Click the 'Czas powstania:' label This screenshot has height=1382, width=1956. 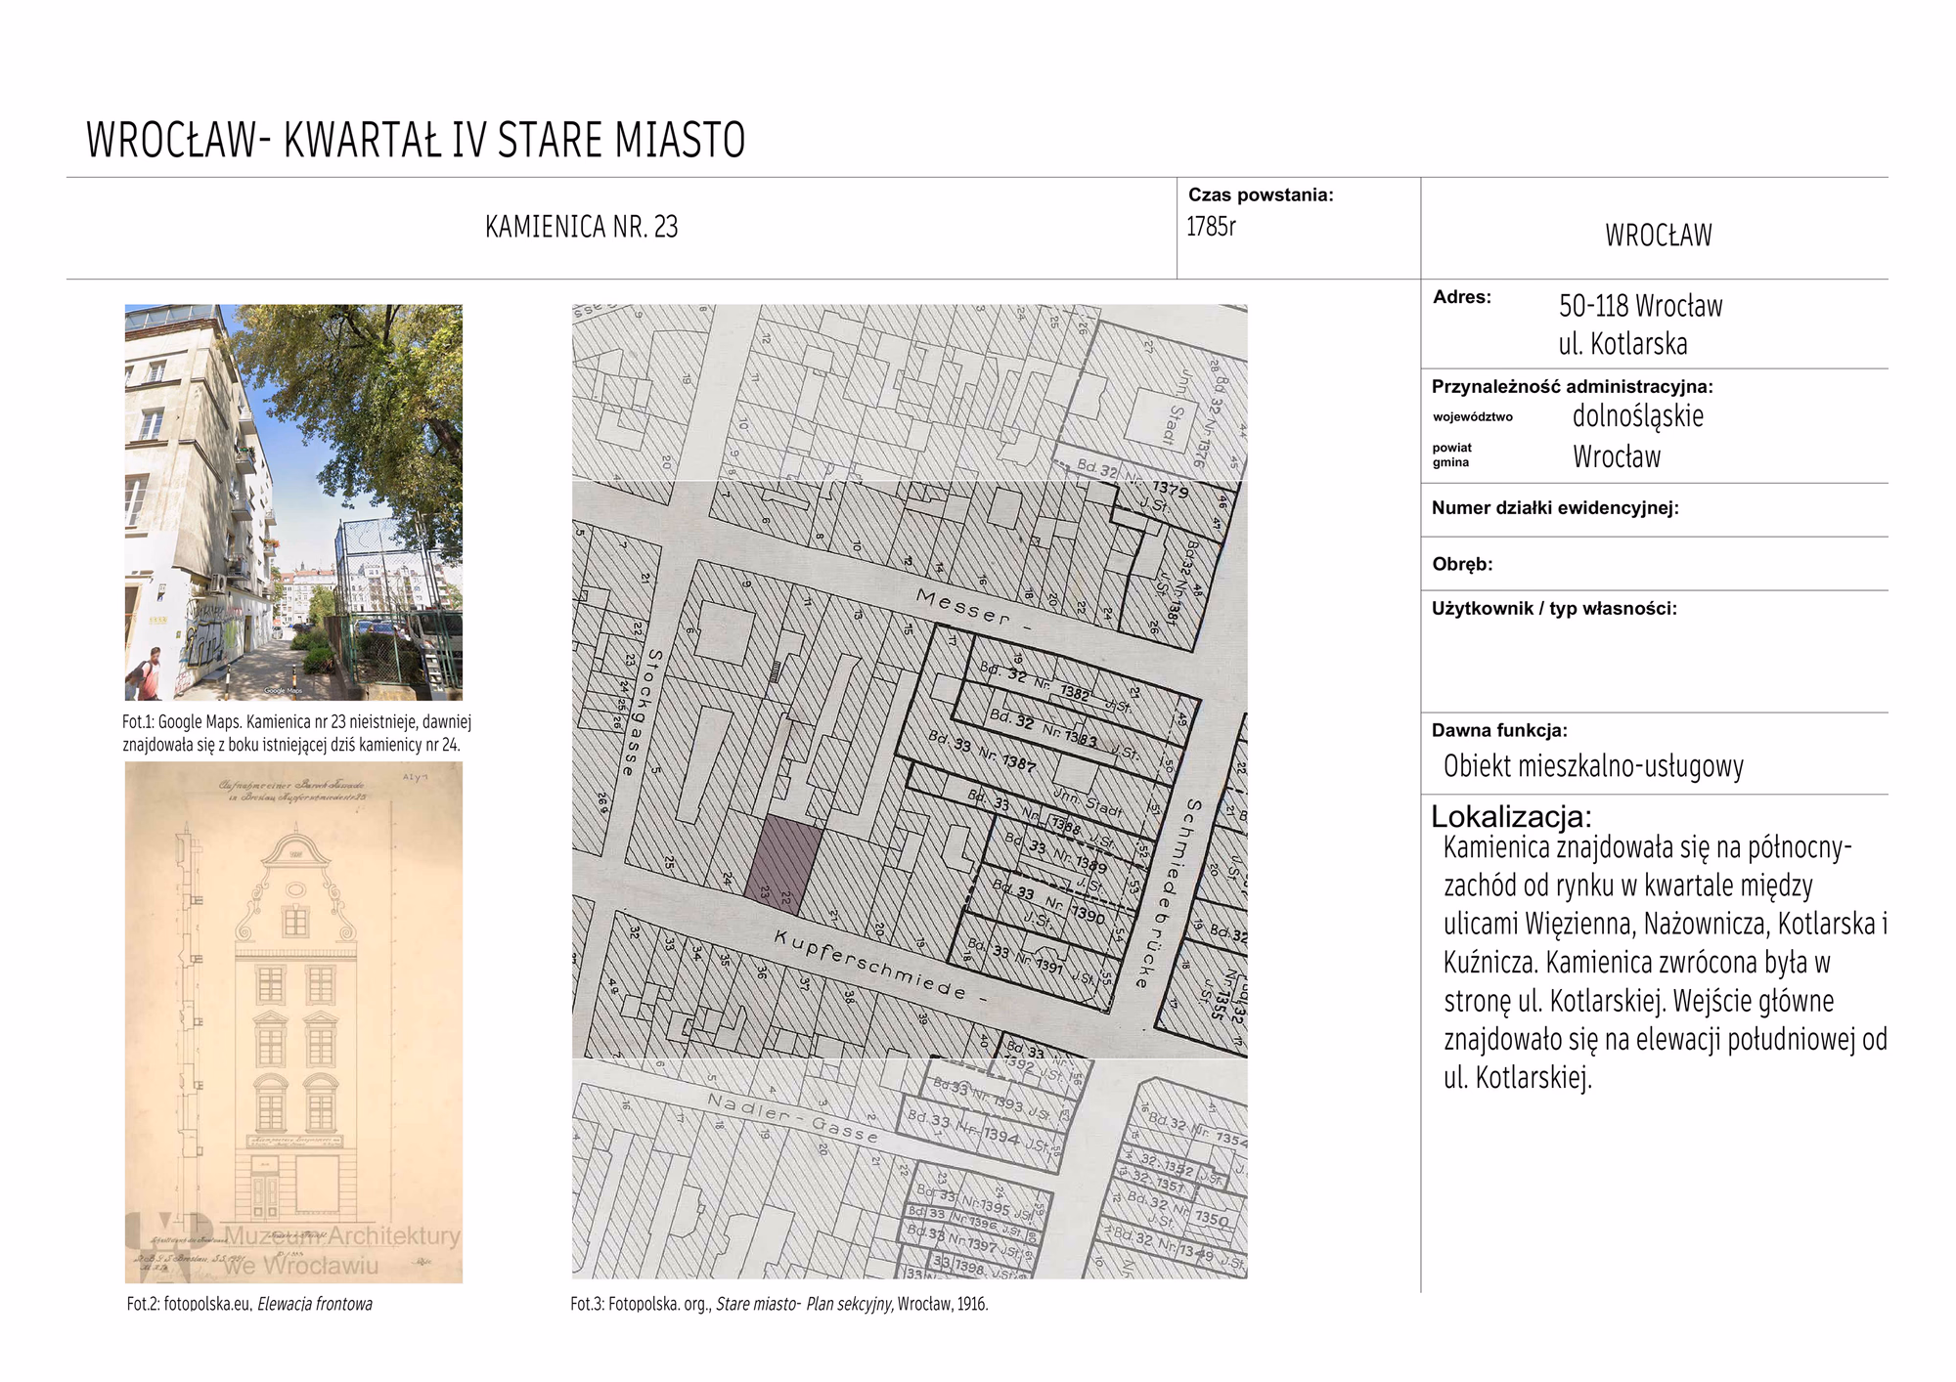click(1261, 194)
